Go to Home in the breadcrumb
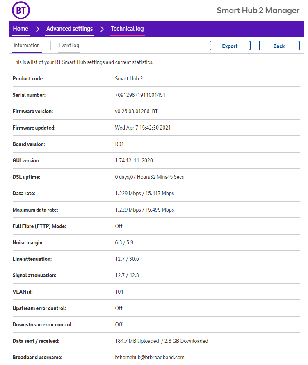308x365 pixels. pyautogui.click(x=21, y=29)
